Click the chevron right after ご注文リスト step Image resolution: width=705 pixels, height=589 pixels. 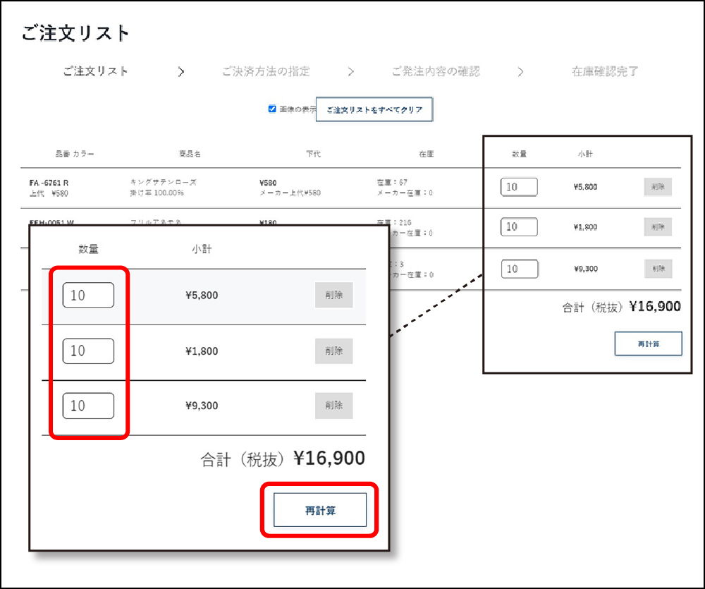(181, 72)
